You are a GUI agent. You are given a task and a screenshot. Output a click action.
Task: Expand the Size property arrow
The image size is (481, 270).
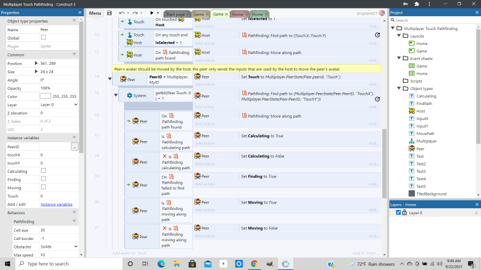click(x=36, y=71)
